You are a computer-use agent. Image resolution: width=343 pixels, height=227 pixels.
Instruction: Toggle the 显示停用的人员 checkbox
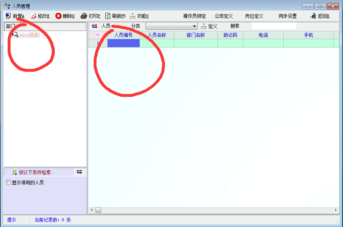8,183
